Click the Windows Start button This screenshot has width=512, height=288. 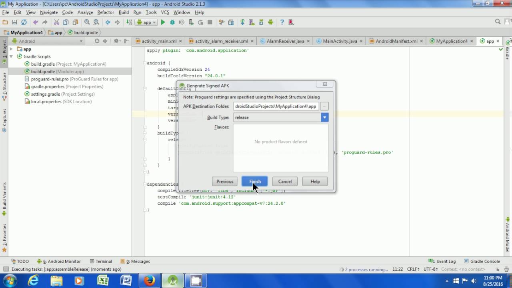(x=10, y=281)
